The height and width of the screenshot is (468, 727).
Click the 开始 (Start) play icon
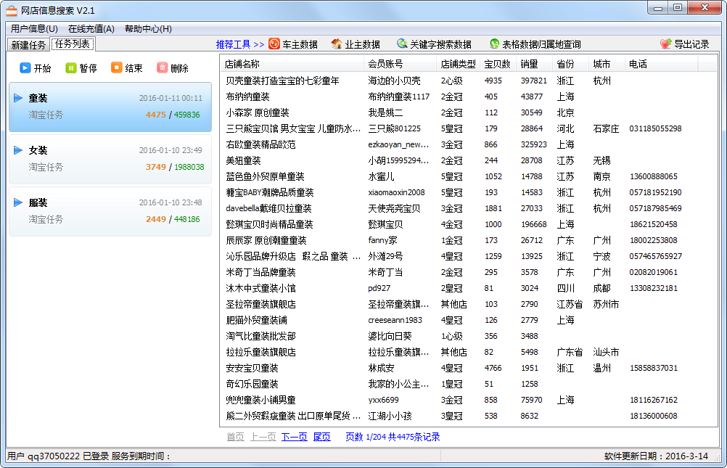25,68
